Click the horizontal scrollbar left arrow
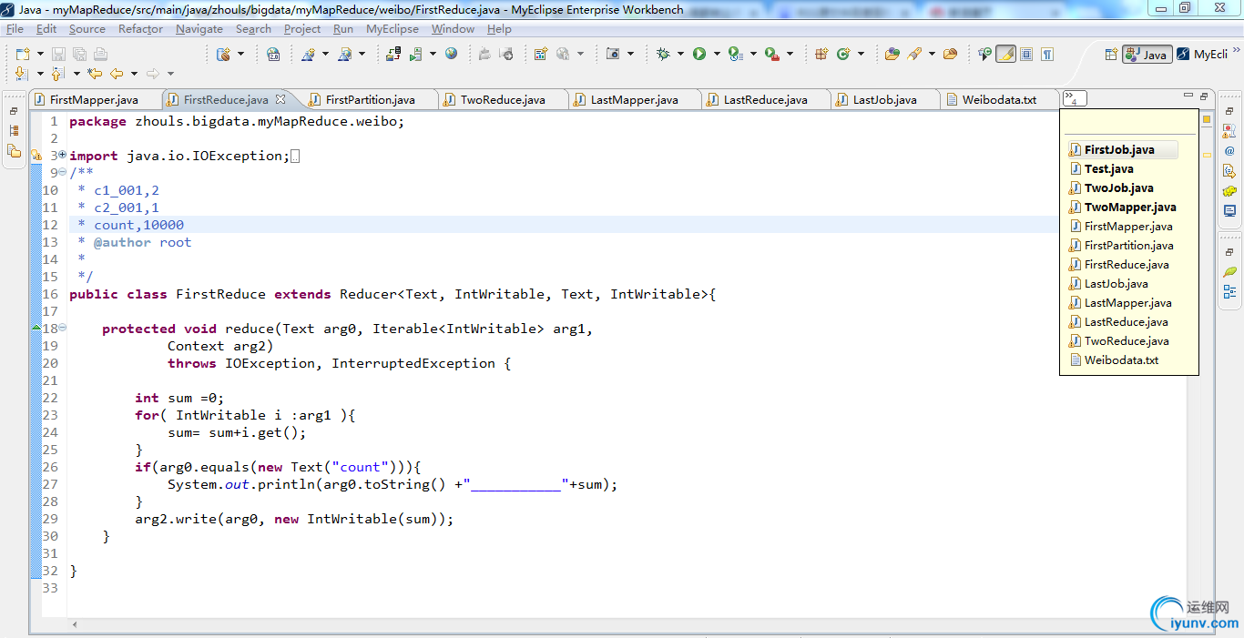This screenshot has width=1244, height=638. click(75, 624)
